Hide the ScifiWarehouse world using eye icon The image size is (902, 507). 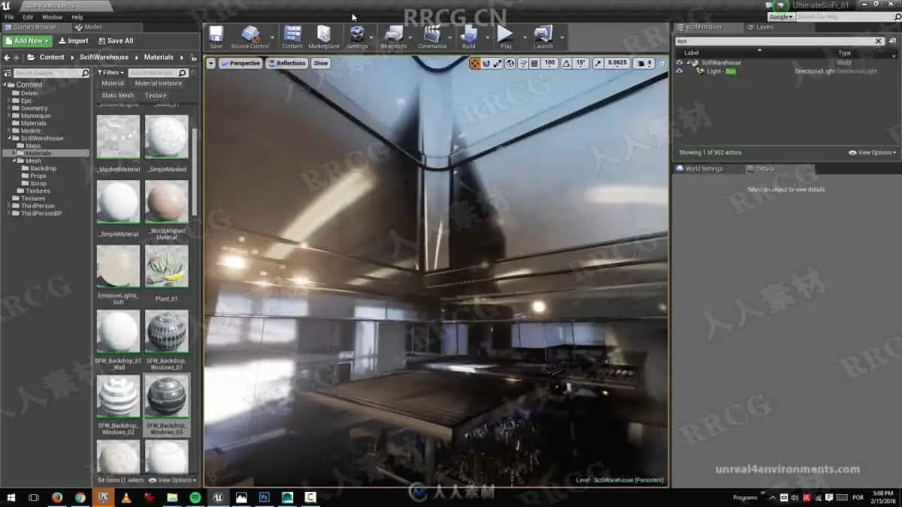[680, 62]
